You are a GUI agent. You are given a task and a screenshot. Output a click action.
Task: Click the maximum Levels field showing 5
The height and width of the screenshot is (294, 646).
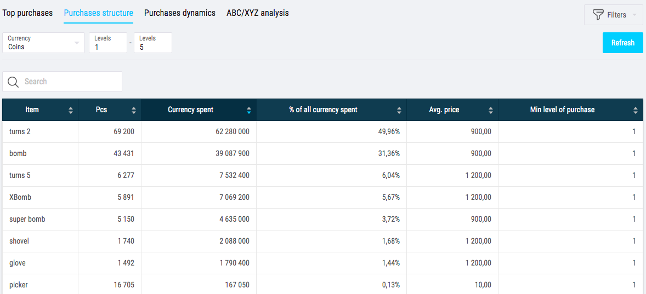coord(153,43)
